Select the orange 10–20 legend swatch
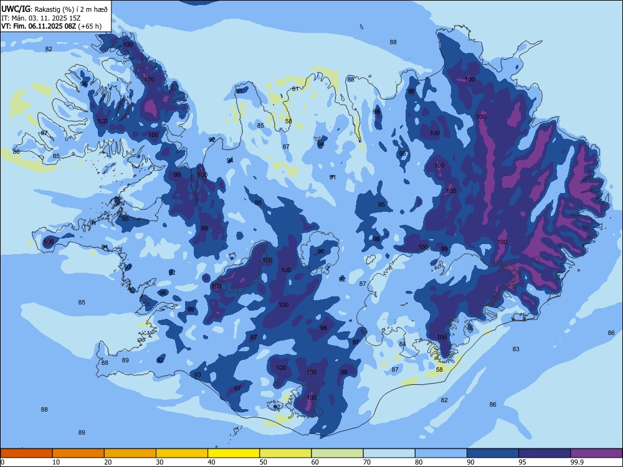The width and height of the screenshot is (623, 467). [78, 453]
